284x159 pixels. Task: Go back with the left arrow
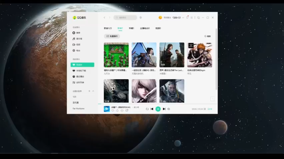(x=104, y=17)
